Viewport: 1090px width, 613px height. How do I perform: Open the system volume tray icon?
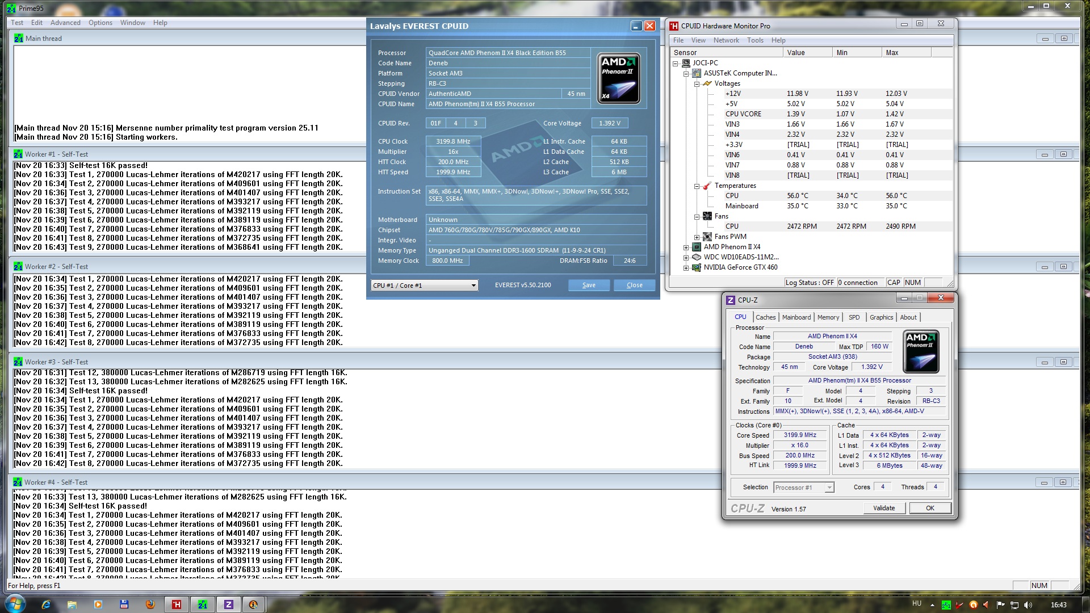pos(1028,605)
